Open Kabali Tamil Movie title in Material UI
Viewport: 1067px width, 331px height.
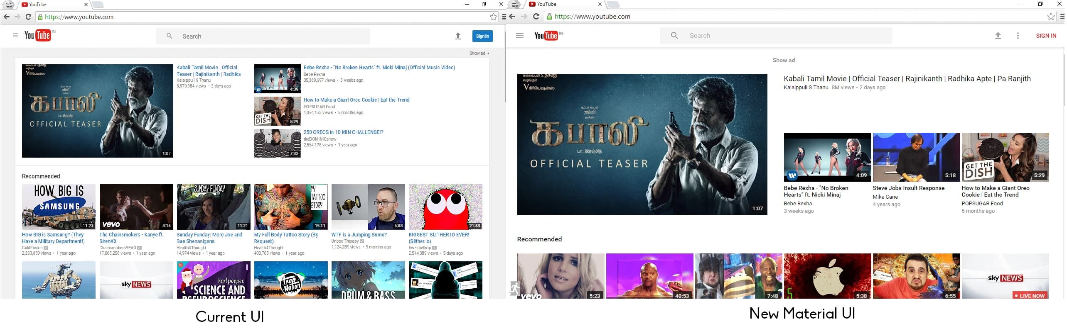click(x=907, y=79)
